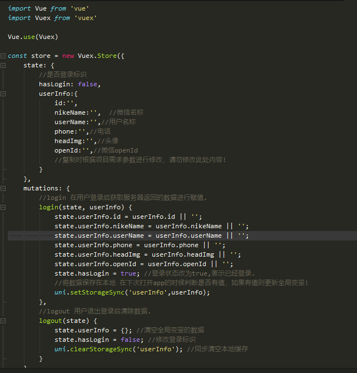Click 'state.userInfo = {};' line
This screenshot has height=373, width=357.
point(93,331)
